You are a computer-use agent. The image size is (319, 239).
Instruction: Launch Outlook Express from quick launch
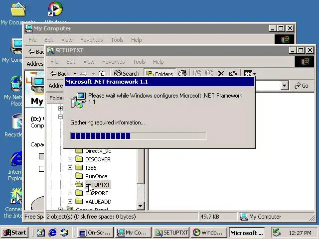[64, 233]
